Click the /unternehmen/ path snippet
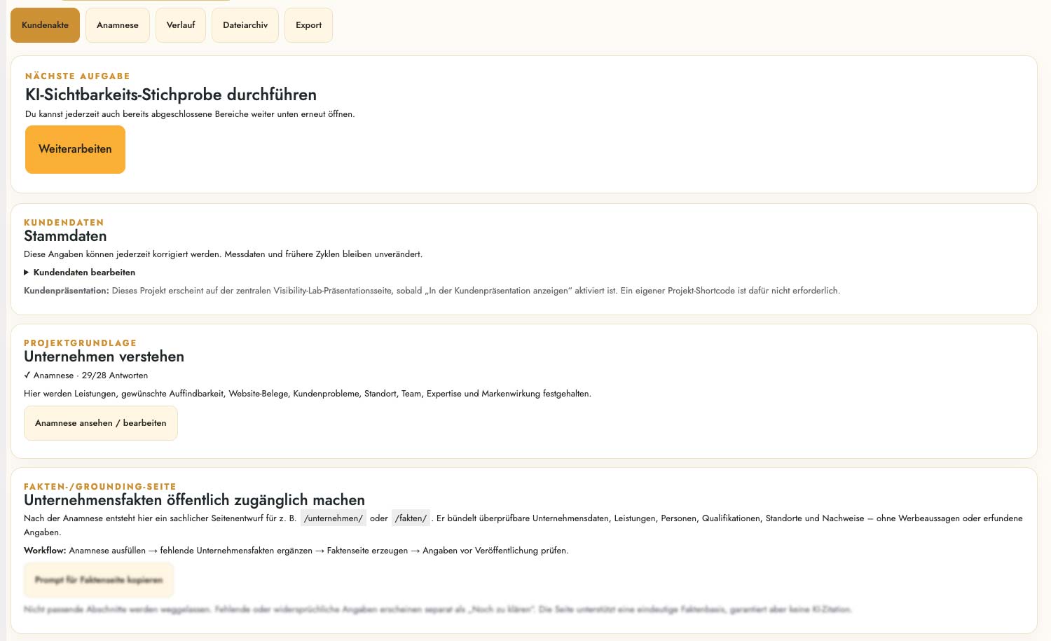 334,518
